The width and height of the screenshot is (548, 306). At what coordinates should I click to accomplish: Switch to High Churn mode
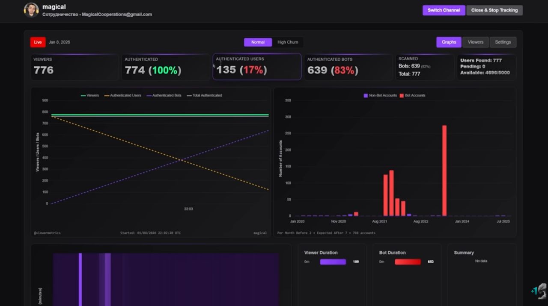(x=287, y=42)
